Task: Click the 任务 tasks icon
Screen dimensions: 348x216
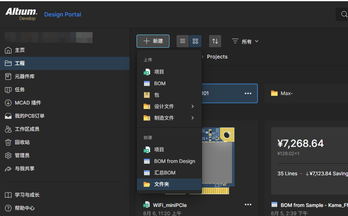Action: (8, 90)
